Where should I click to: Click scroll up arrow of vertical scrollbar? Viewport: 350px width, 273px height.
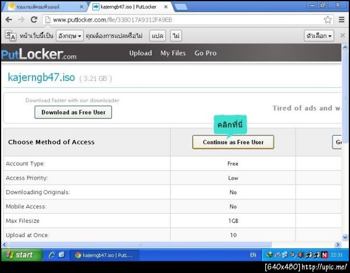[345, 47]
